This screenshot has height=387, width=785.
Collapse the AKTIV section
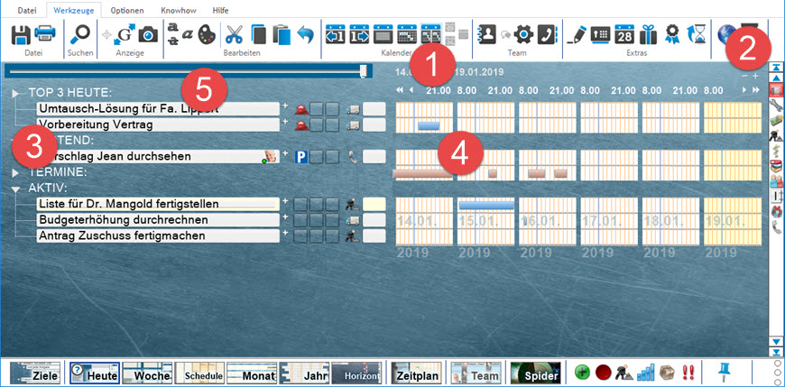click(x=16, y=188)
